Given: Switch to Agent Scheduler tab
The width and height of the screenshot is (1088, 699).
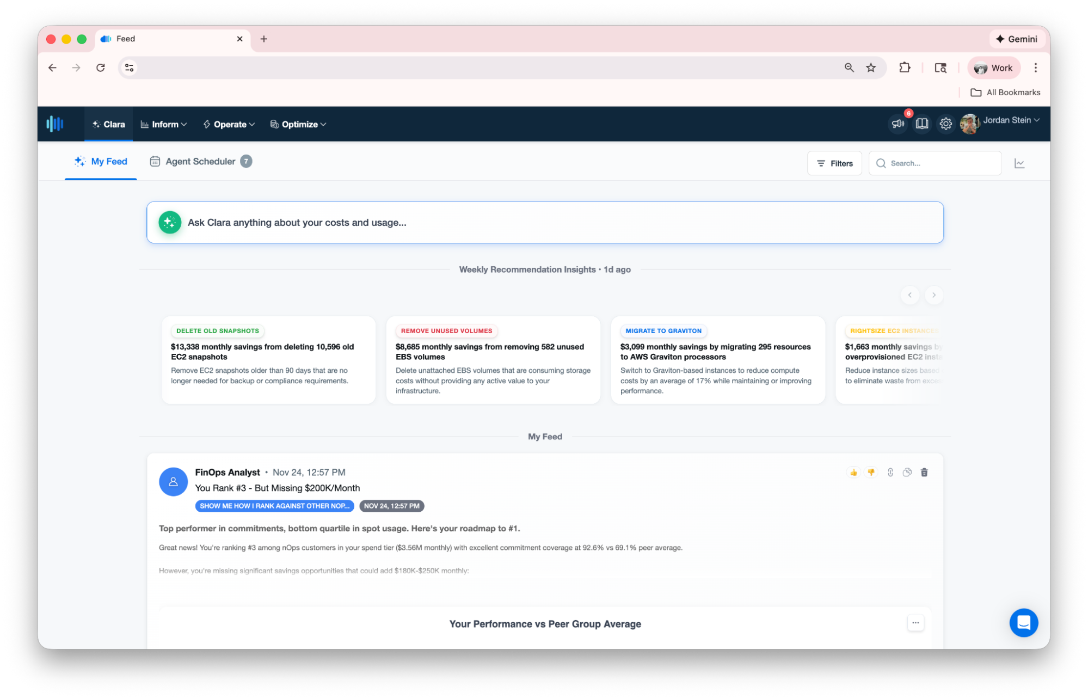Looking at the screenshot, I should [x=200, y=162].
